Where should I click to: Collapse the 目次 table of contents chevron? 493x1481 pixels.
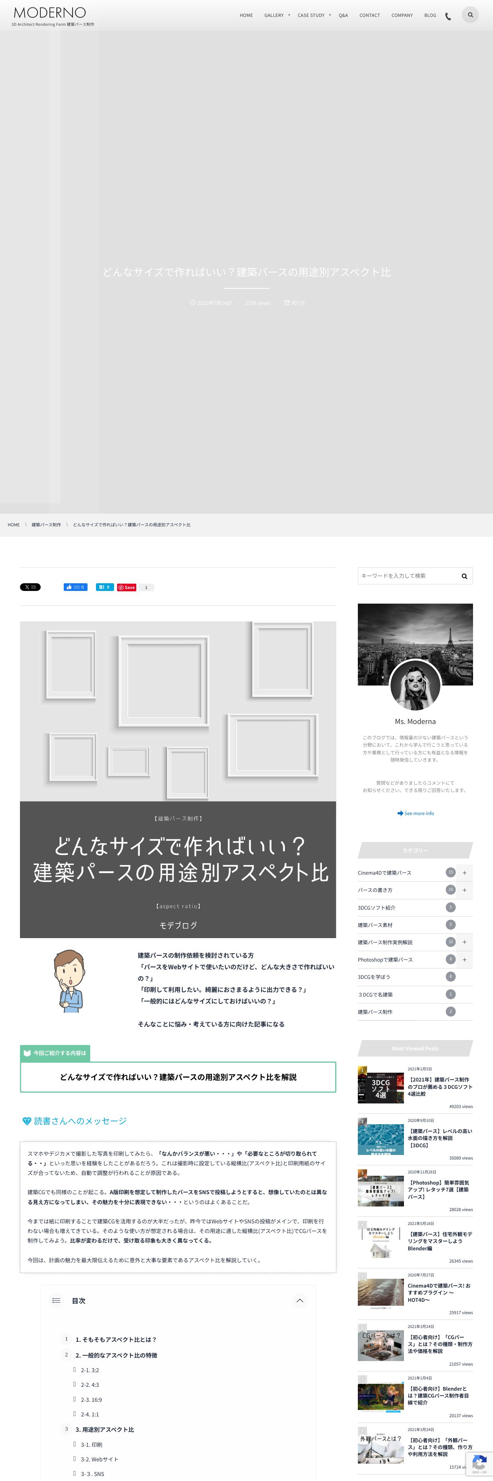coord(299,1300)
